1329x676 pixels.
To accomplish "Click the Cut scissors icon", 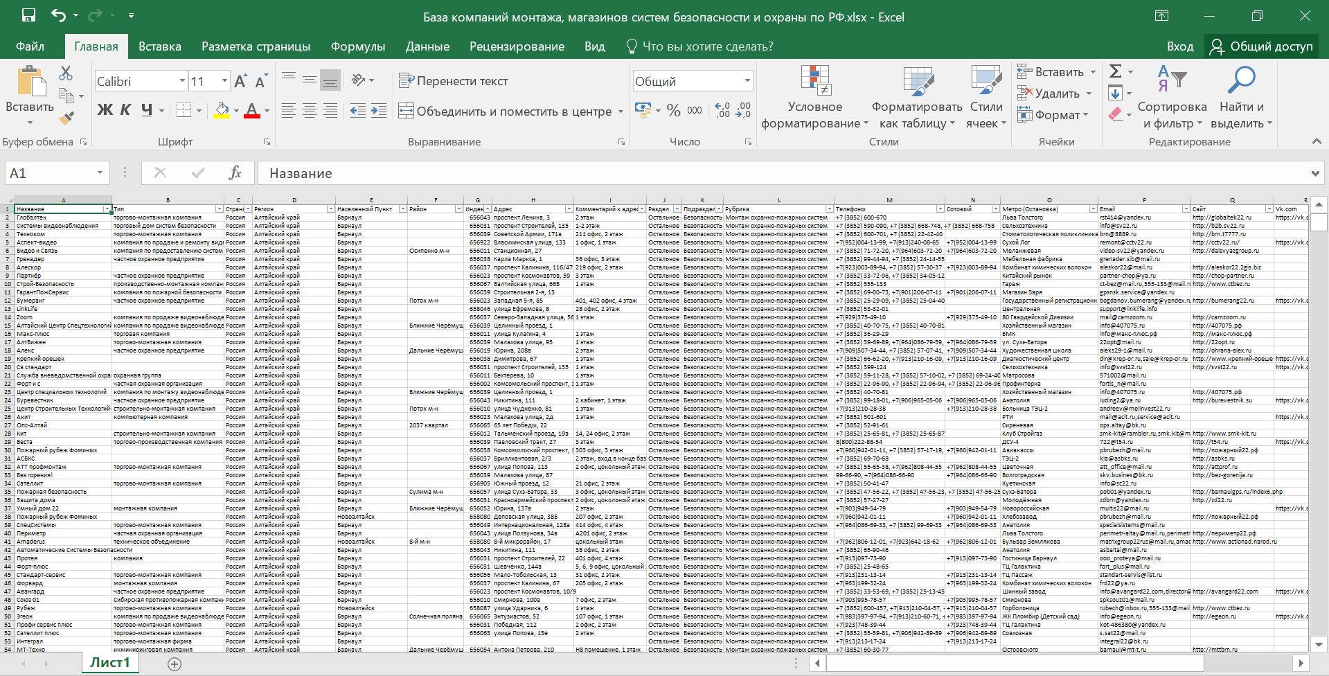I will [x=66, y=73].
